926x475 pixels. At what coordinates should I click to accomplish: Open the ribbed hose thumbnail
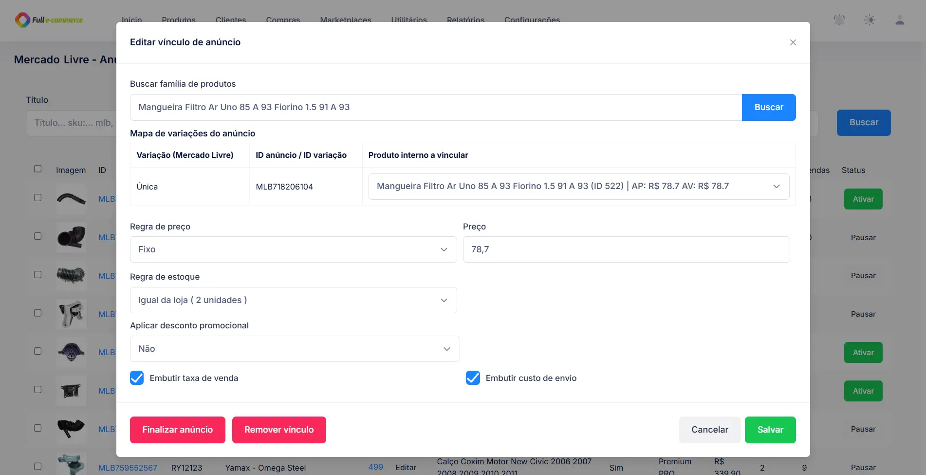coord(71,275)
